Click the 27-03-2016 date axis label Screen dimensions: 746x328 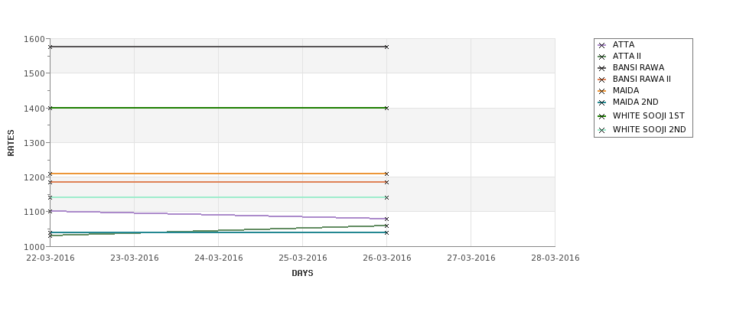(x=471, y=258)
